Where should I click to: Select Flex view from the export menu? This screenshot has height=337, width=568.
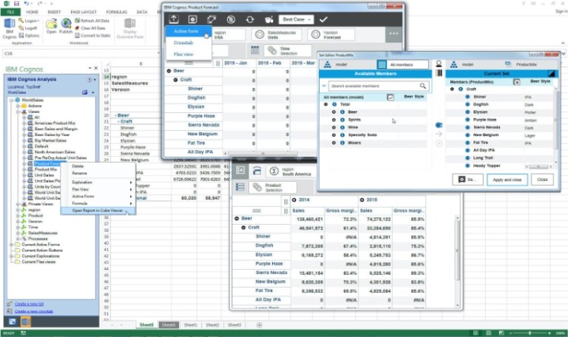coord(189,54)
